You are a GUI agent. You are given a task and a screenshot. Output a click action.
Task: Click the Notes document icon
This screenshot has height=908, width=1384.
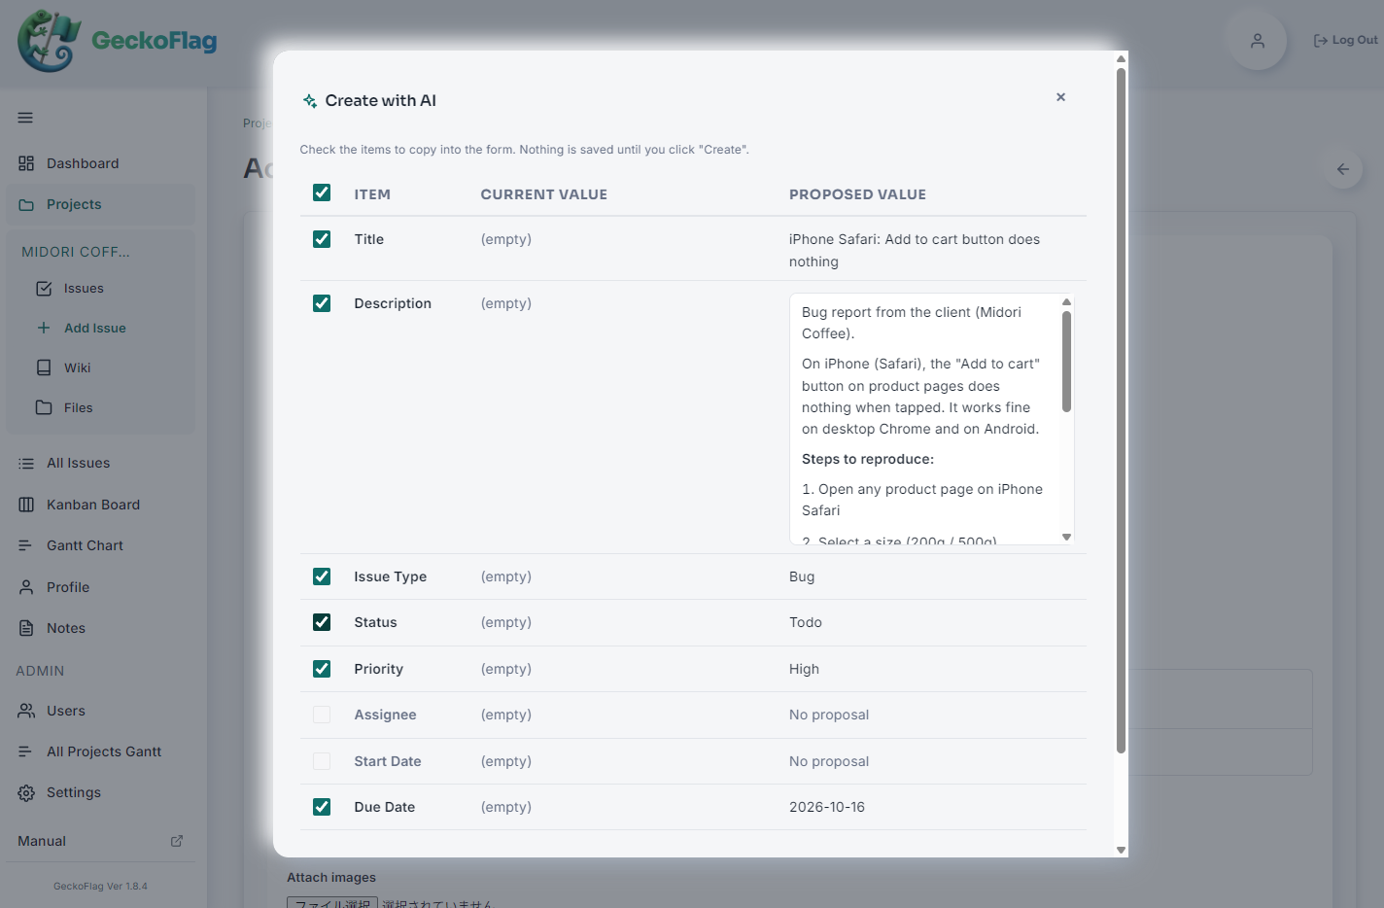coord(26,628)
